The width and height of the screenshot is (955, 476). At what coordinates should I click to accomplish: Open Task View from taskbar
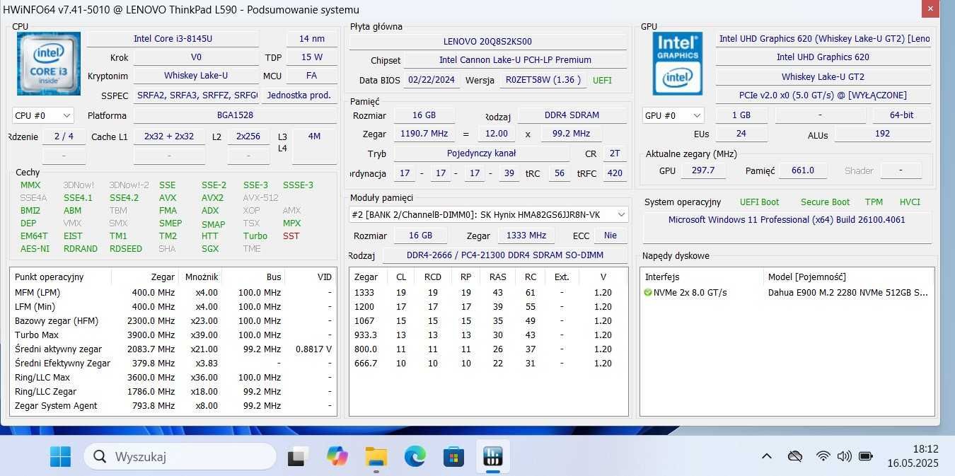point(298,457)
